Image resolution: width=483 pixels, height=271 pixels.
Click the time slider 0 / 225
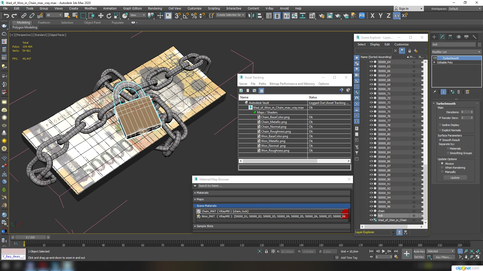point(30,237)
